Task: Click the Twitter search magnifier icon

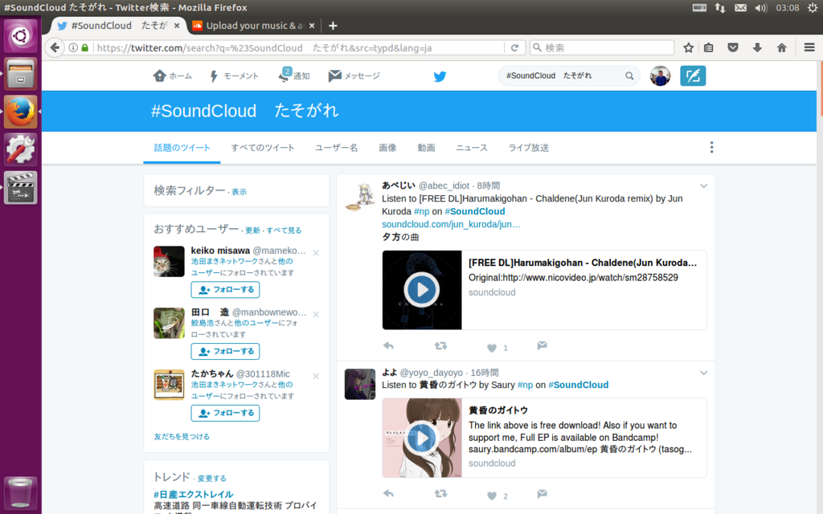Action: (x=629, y=76)
